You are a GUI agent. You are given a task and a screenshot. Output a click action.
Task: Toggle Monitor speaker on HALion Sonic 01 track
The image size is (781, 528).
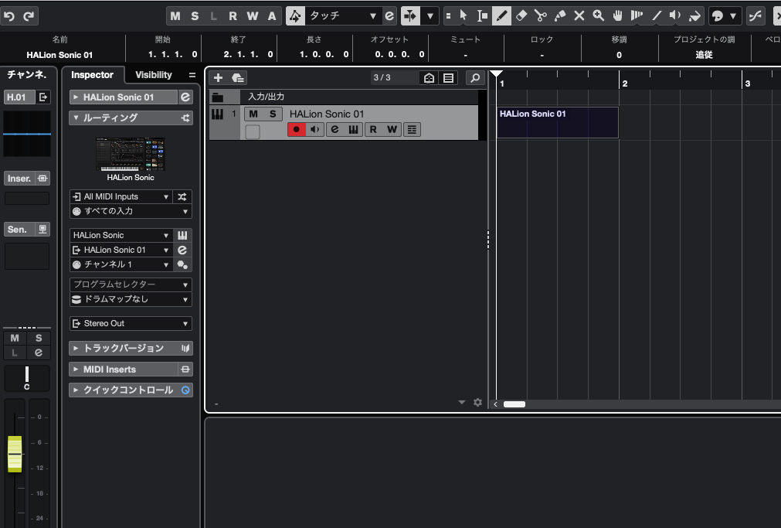pos(314,130)
